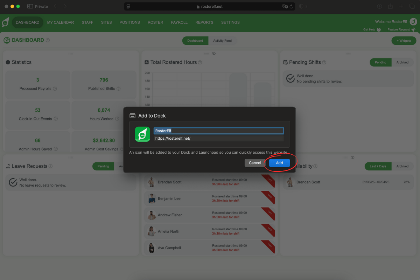Image resolution: width=420 pixels, height=280 pixels.
Task: Switch to the Activity Feed tab
Action: point(222,41)
